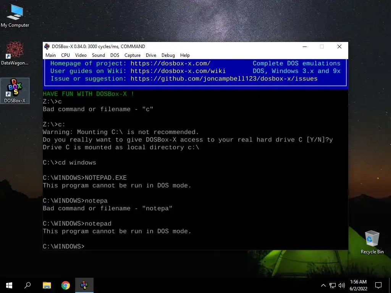Click 'Bad command or filename - "notepa"' line

(107, 208)
